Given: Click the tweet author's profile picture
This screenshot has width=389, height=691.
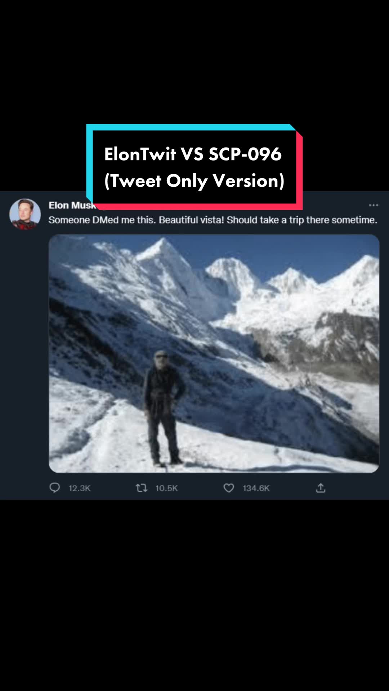Looking at the screenshot, I should (25, 214).
